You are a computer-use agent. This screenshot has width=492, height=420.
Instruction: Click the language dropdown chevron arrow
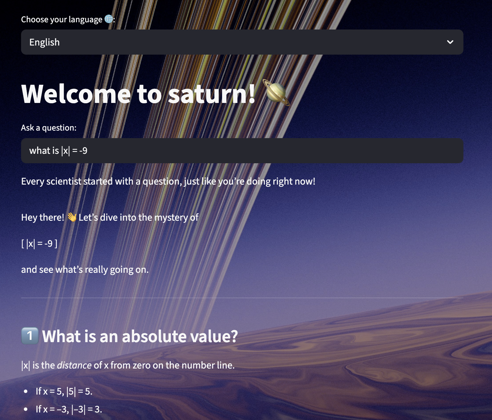450,42
